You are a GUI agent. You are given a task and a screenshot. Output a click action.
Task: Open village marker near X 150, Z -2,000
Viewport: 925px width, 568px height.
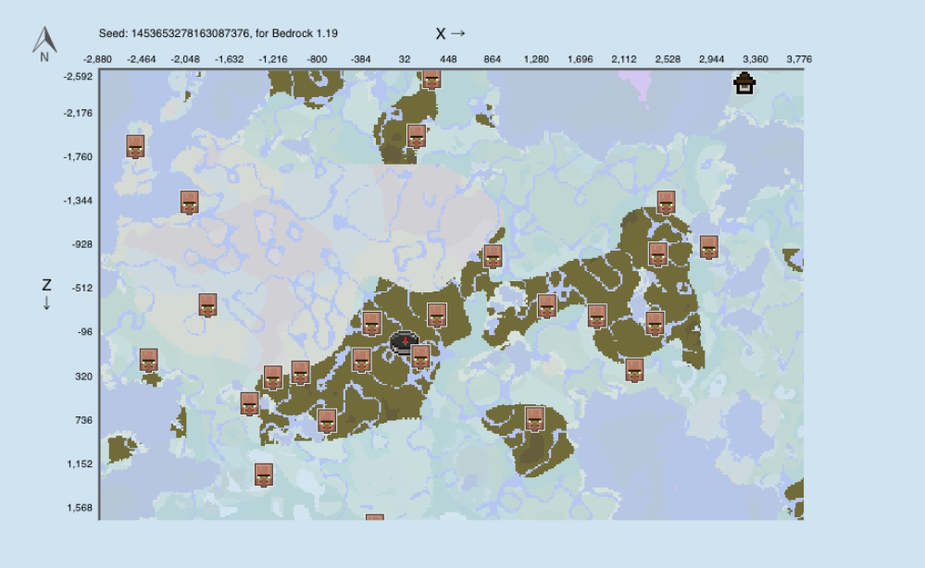click(x=417, y=136)
